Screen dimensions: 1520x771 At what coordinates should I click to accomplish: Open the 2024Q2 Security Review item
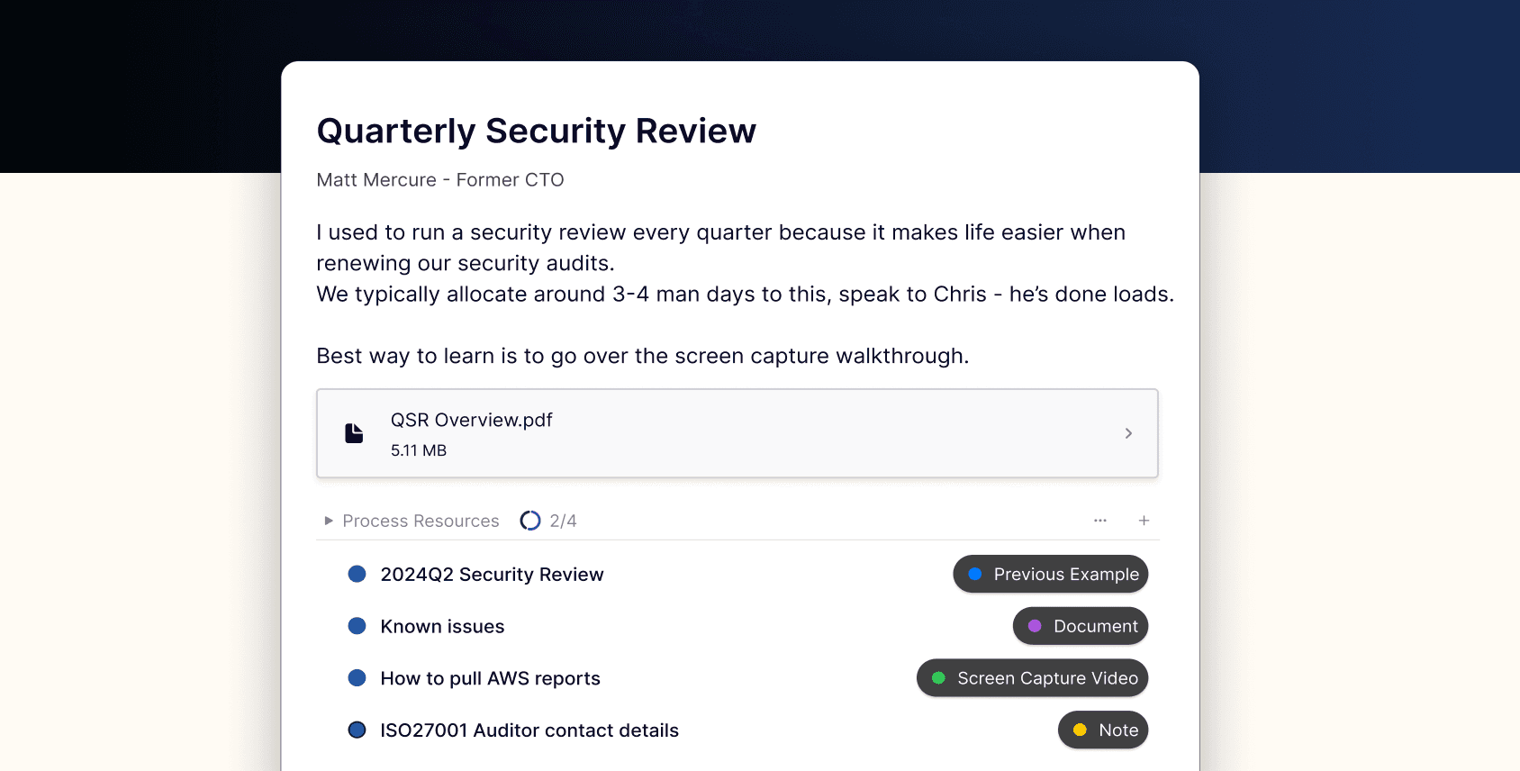492,575
